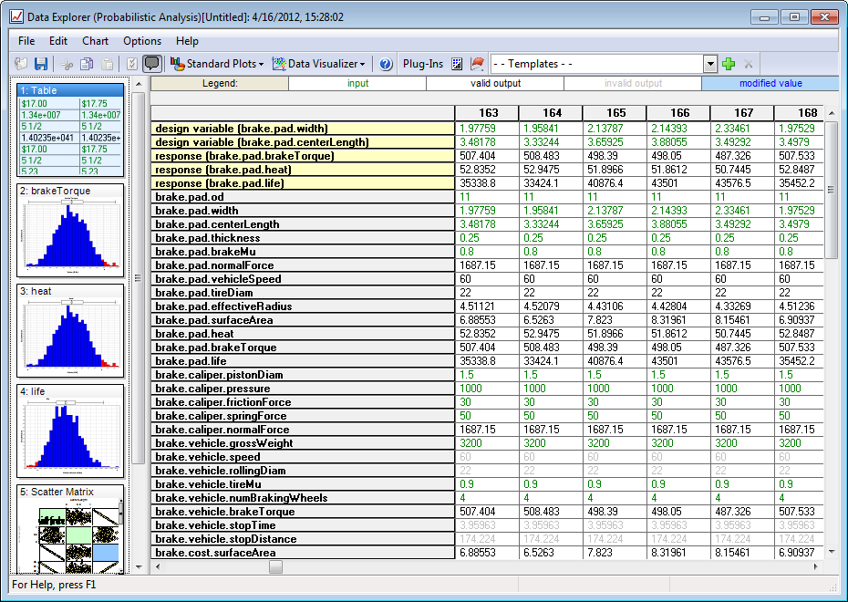Click the Save icon in the toolbar

(x=41, y=64)
